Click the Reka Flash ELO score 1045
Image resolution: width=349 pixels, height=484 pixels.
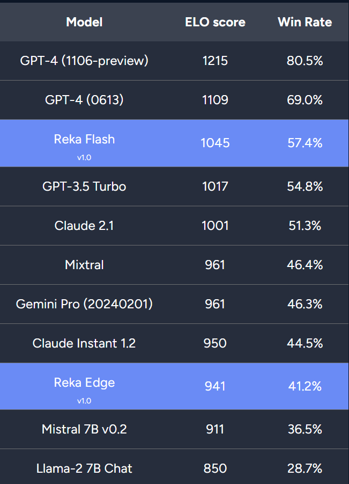pyautogui.click(x=215, y=143)
